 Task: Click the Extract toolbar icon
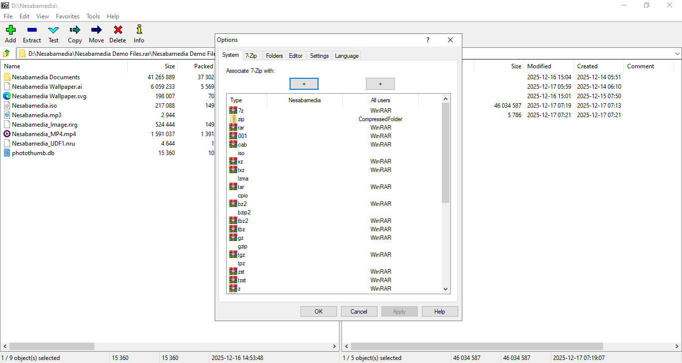[32, 30]
